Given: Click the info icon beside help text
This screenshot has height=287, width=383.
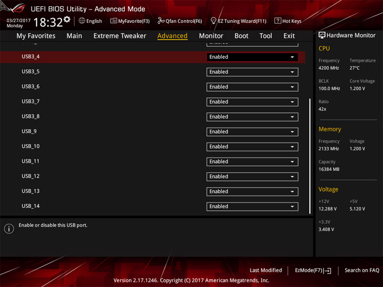Looking at the screenshot, I should [x=9, y=229].
